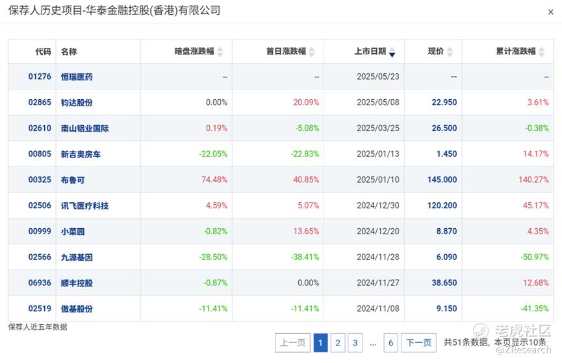This screenshot has width=562, height=363.
Task: Select cumulative change 140.27%
Action: (533, 180)
